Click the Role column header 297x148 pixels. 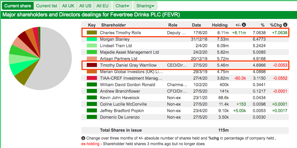[x=173, y=25]
